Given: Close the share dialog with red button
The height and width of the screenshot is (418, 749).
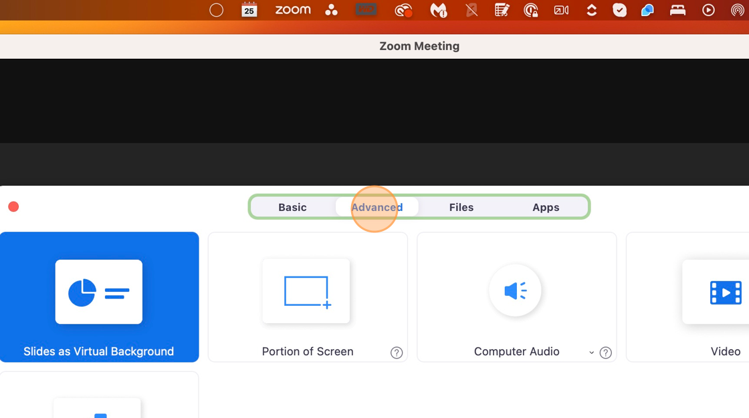Looking at the screenshot, I should click(x=13, y=206).
